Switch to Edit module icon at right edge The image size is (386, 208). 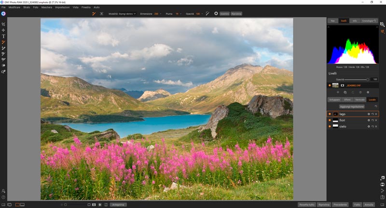(x=382, y=32)
